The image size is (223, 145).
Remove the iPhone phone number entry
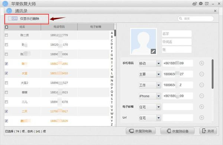click(x=201, y=96)
